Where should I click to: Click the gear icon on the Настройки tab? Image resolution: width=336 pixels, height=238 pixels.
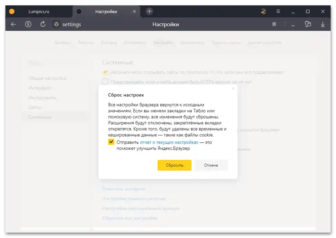click(x=79, y=11)
